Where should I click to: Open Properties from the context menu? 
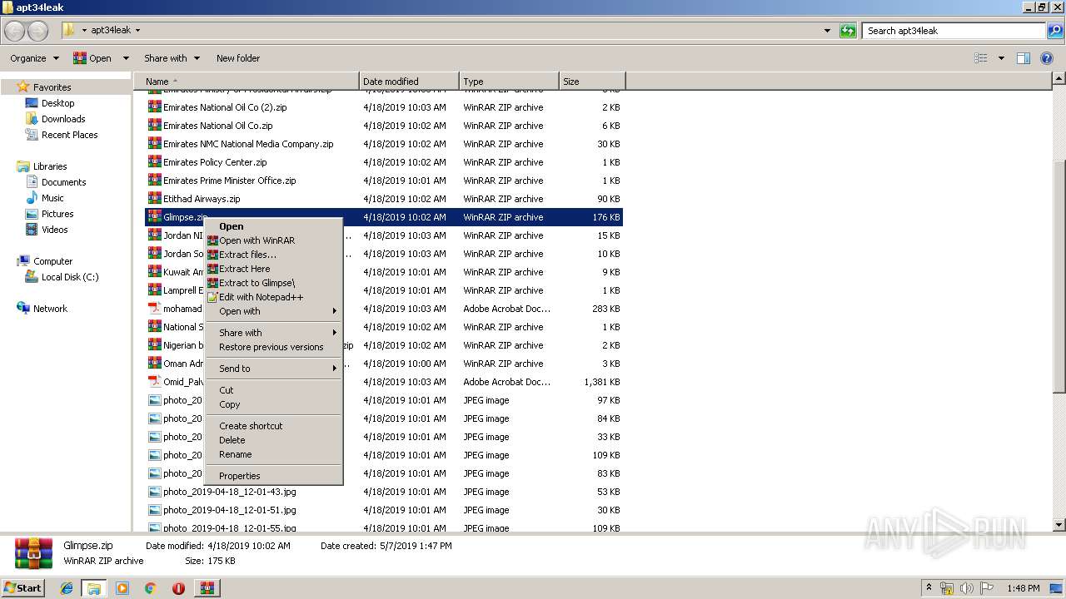(x=274, y=476)
